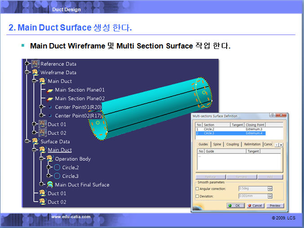The image size is (304, 228).
Task: Open the Coupling tab
Action: (232, 145)
